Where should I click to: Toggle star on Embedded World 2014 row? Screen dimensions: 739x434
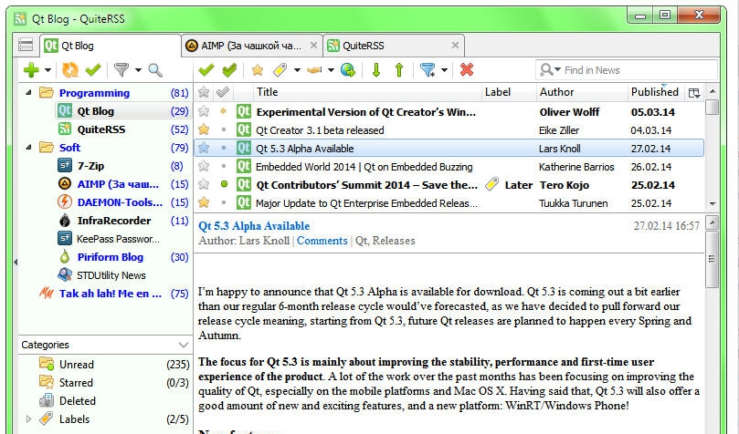(204, 167)
